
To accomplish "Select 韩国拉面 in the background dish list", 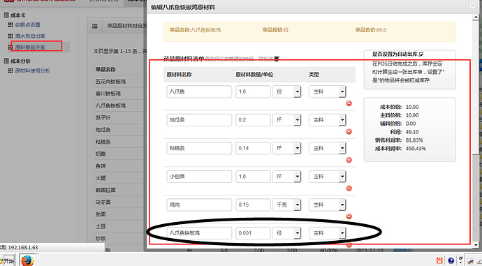I will 105,190.
